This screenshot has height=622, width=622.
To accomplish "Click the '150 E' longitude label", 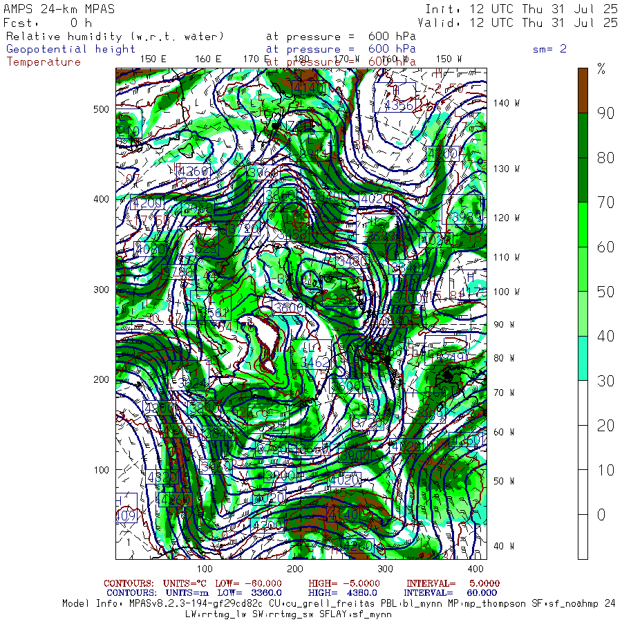I will pyautogui.click(x=153, y=59).
